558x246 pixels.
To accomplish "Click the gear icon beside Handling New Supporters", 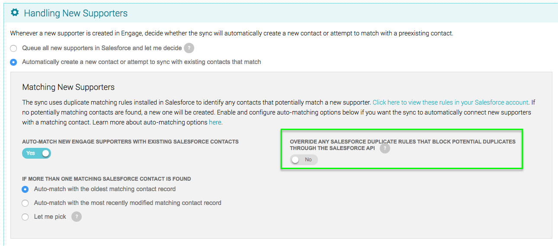I will [x=15, y=13].
